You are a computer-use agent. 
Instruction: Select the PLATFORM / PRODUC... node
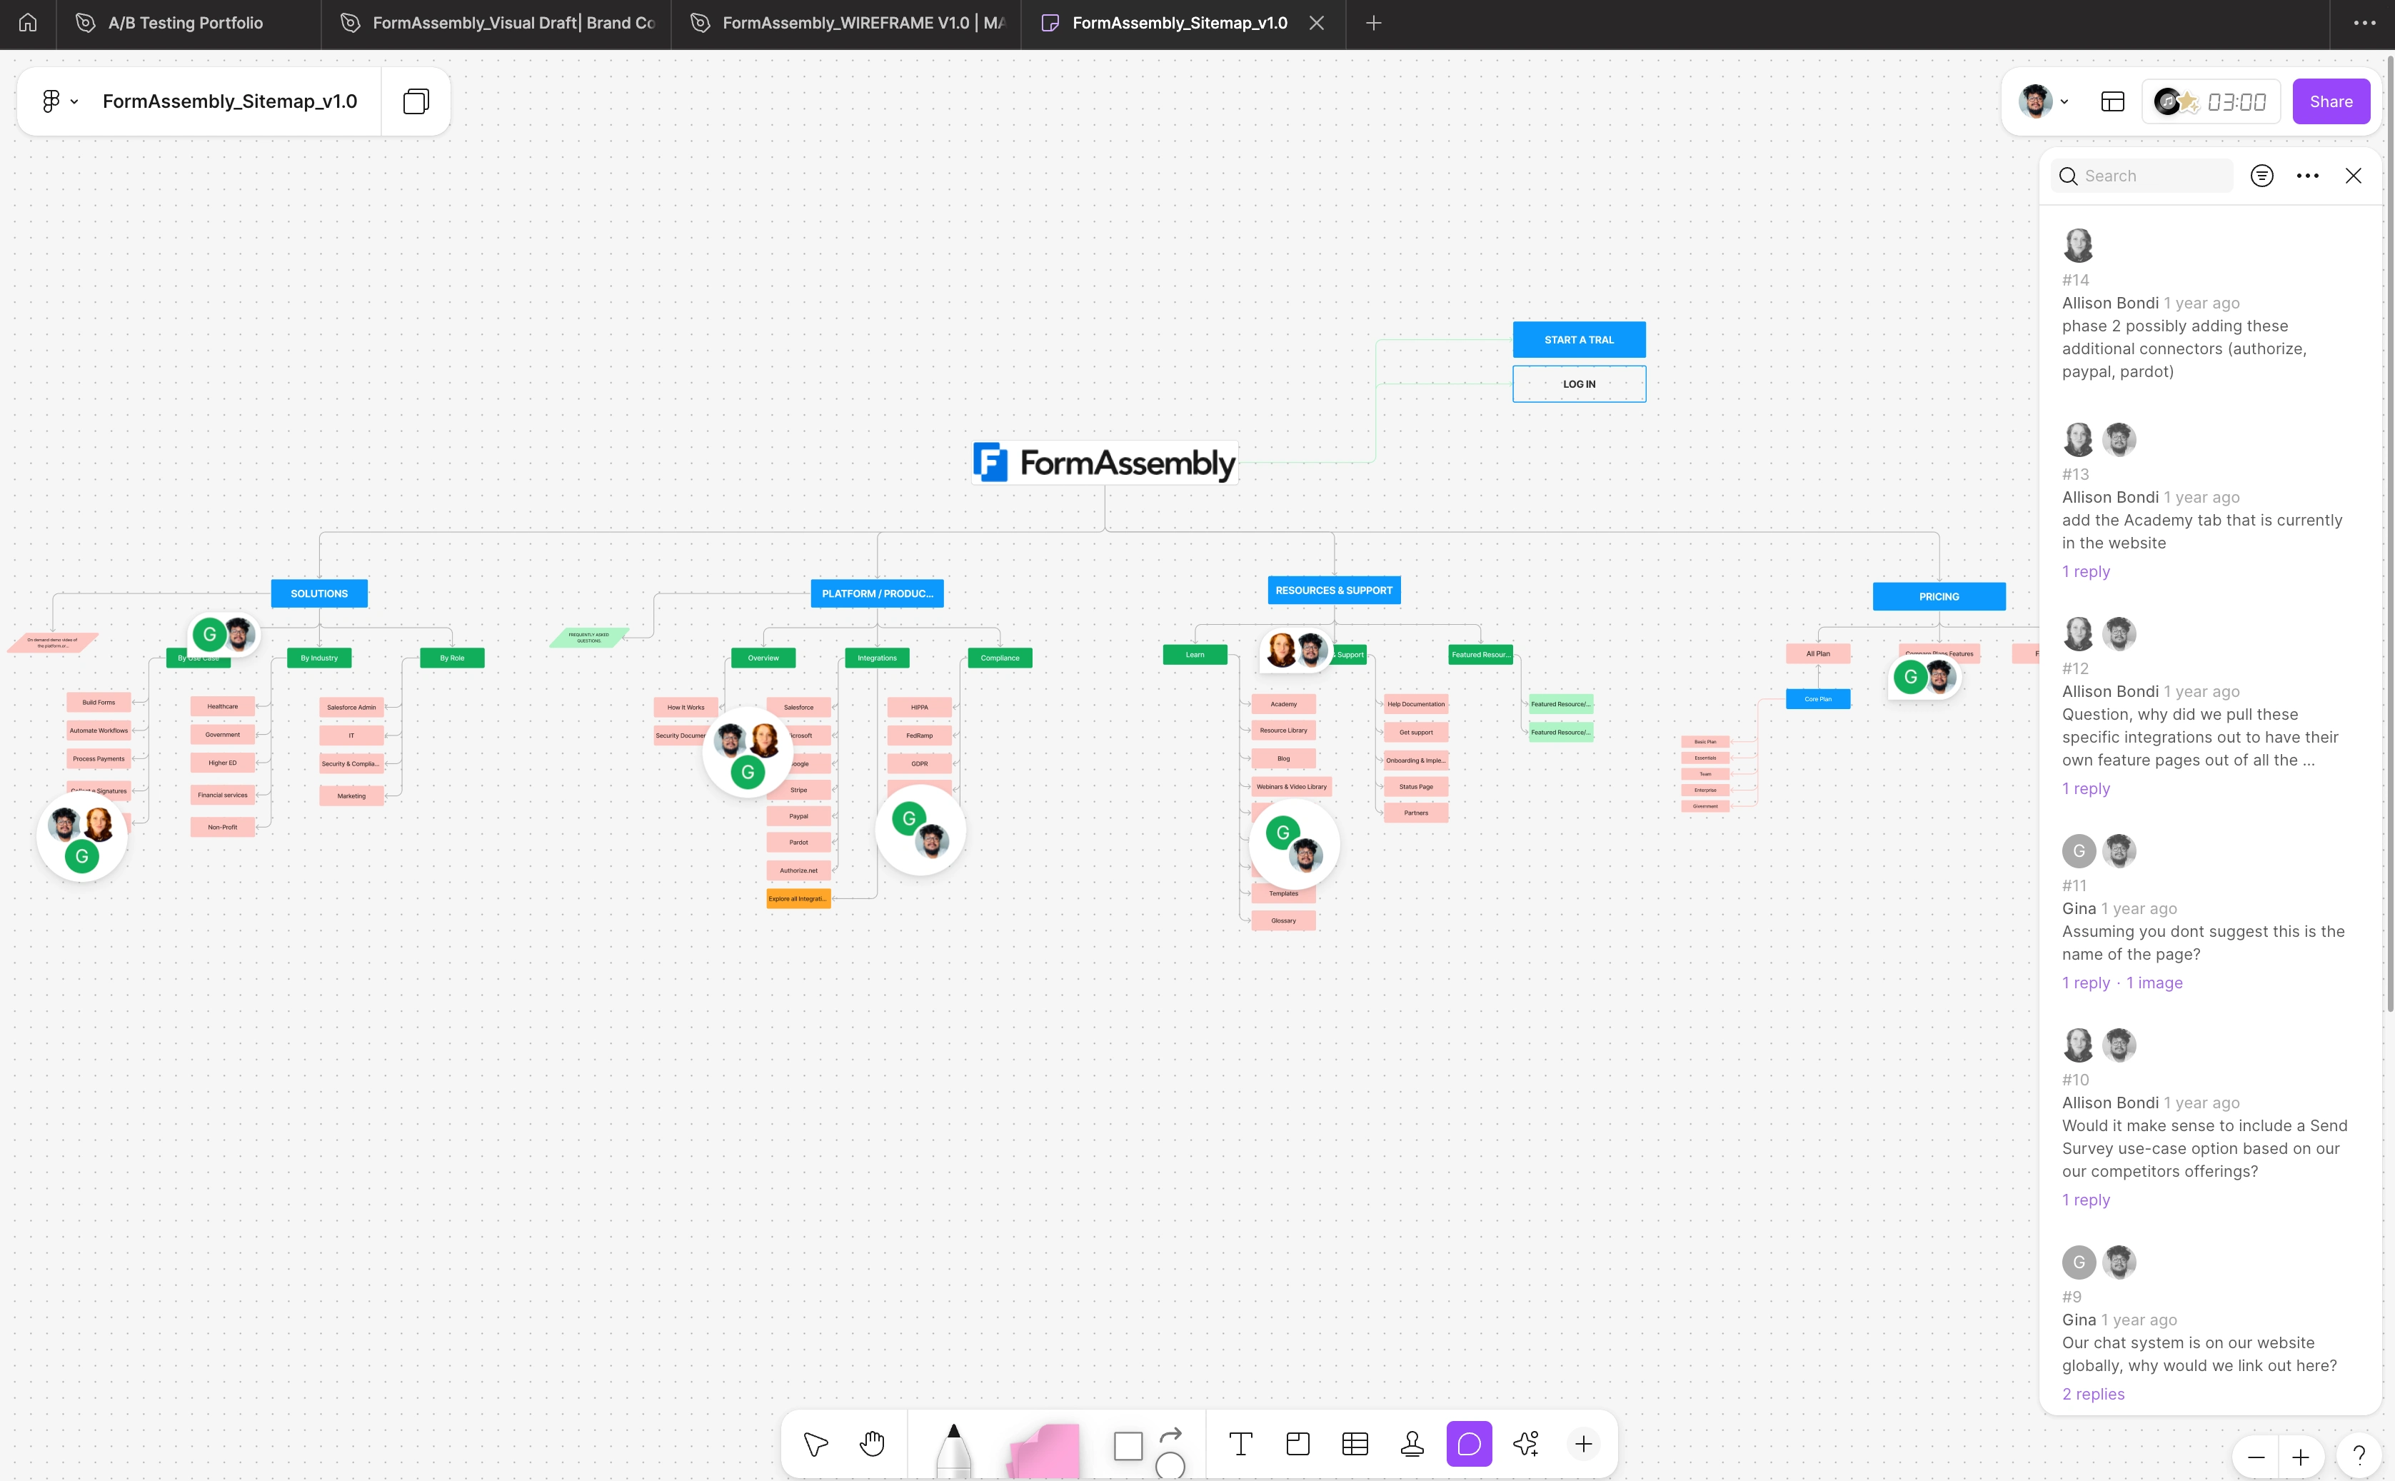(877, 593)
